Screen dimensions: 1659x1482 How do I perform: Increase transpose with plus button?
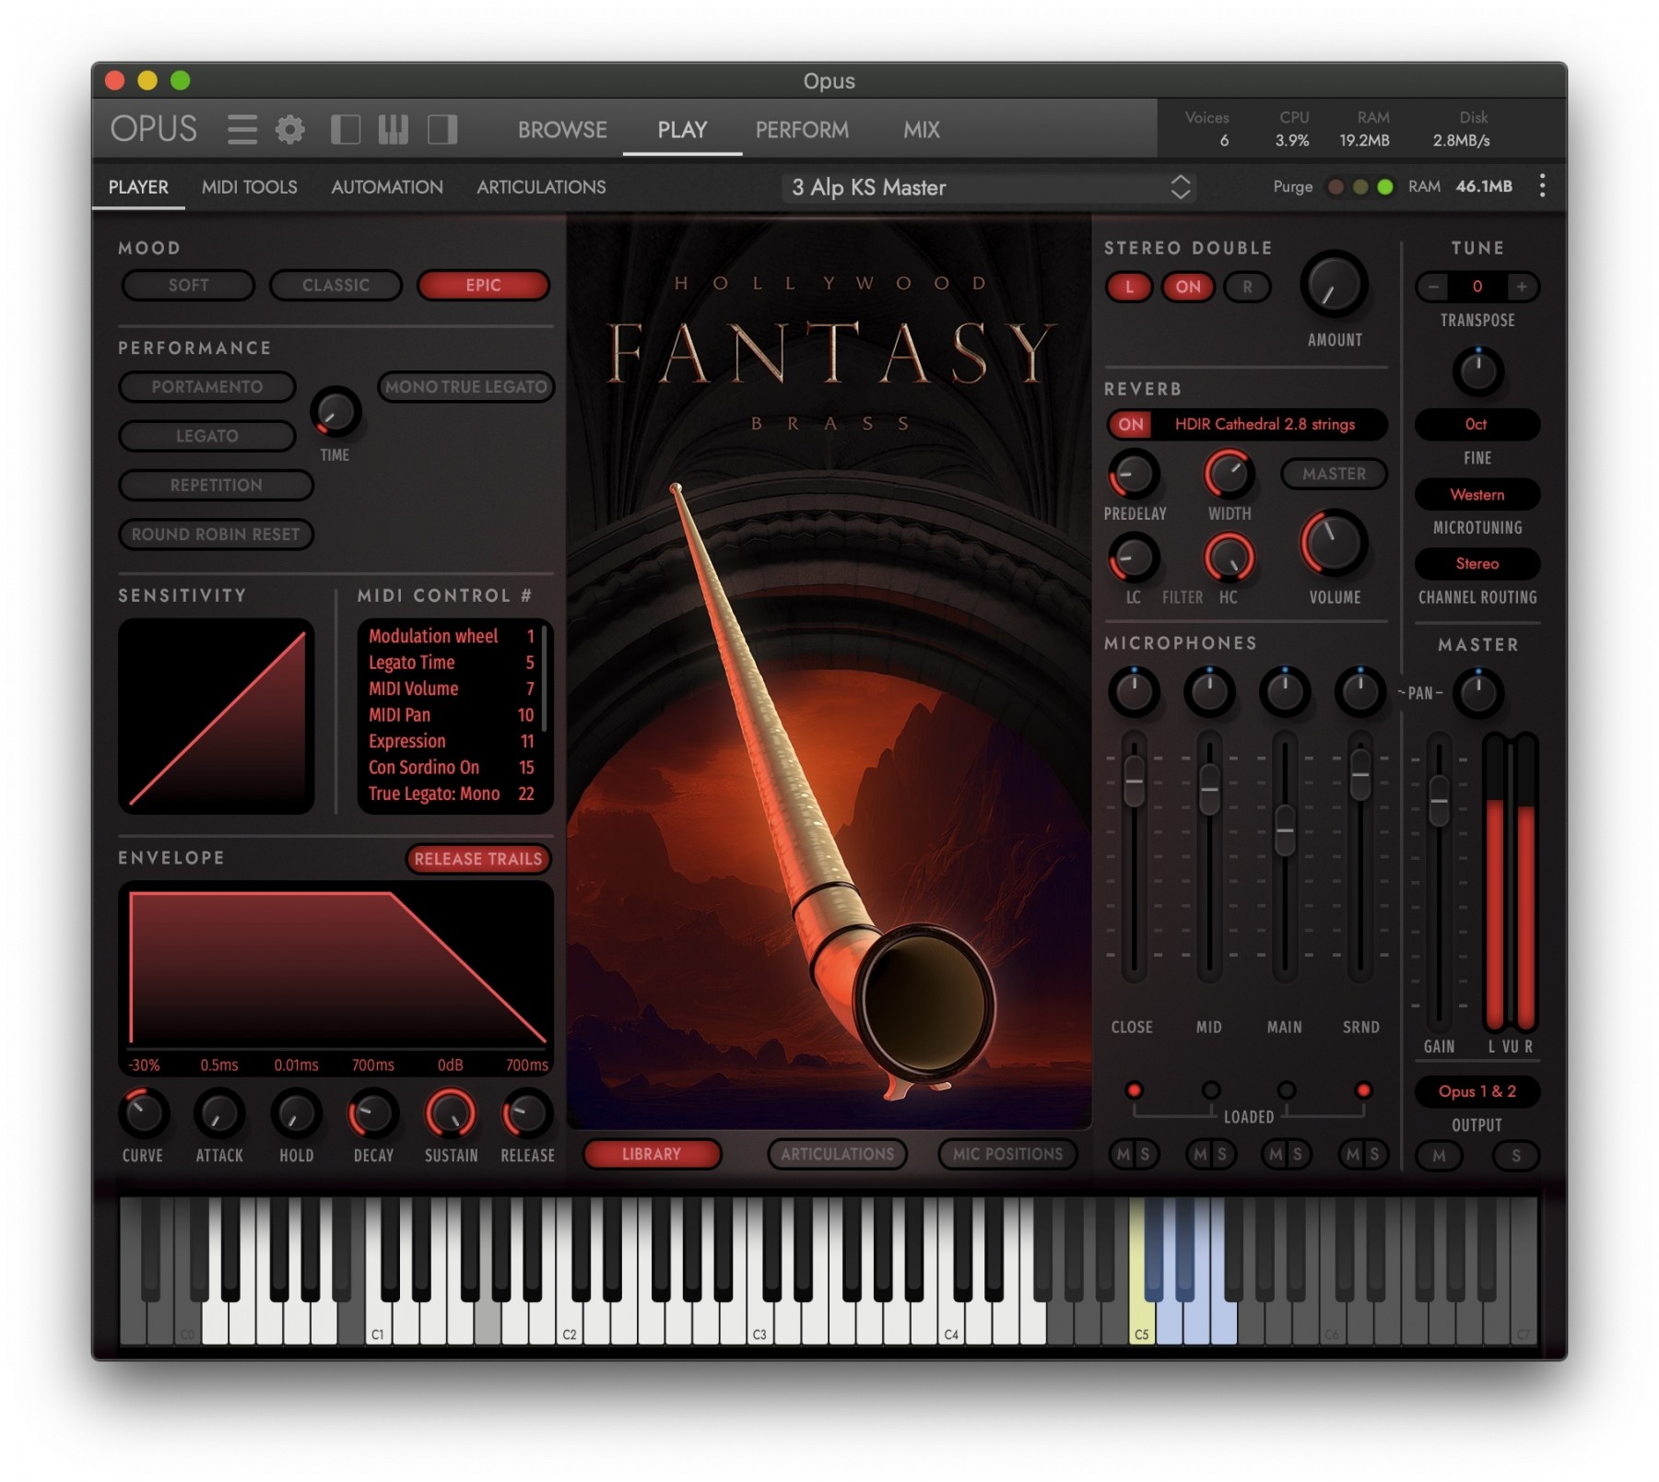point(1522,287)
